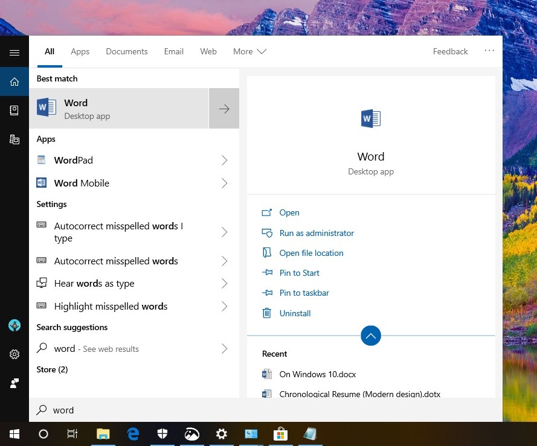Screen dimensions: 537x446
Task: Click the Store (2) heading
Action: (52, 369)
